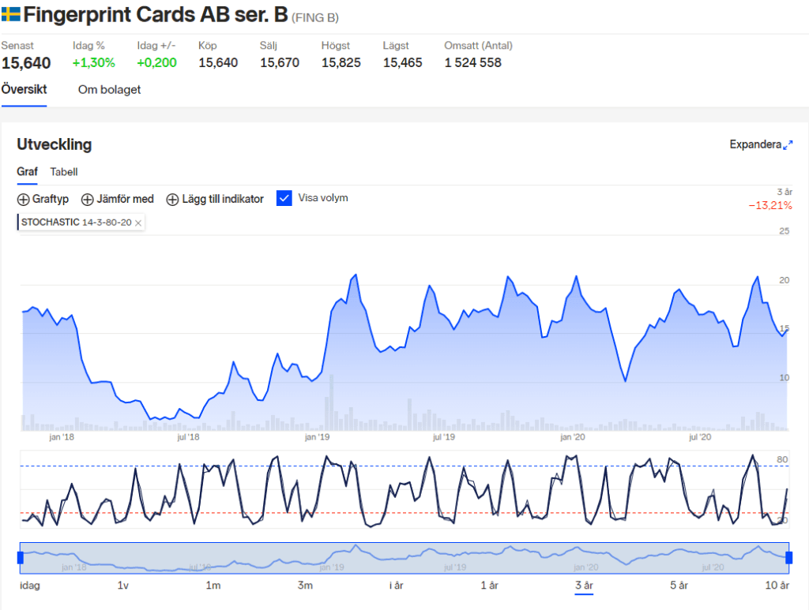Remove the STOCHASTIC indicator via its X icon
The height and width of the screenshot is (610, 809).
(x=139, y=223)
